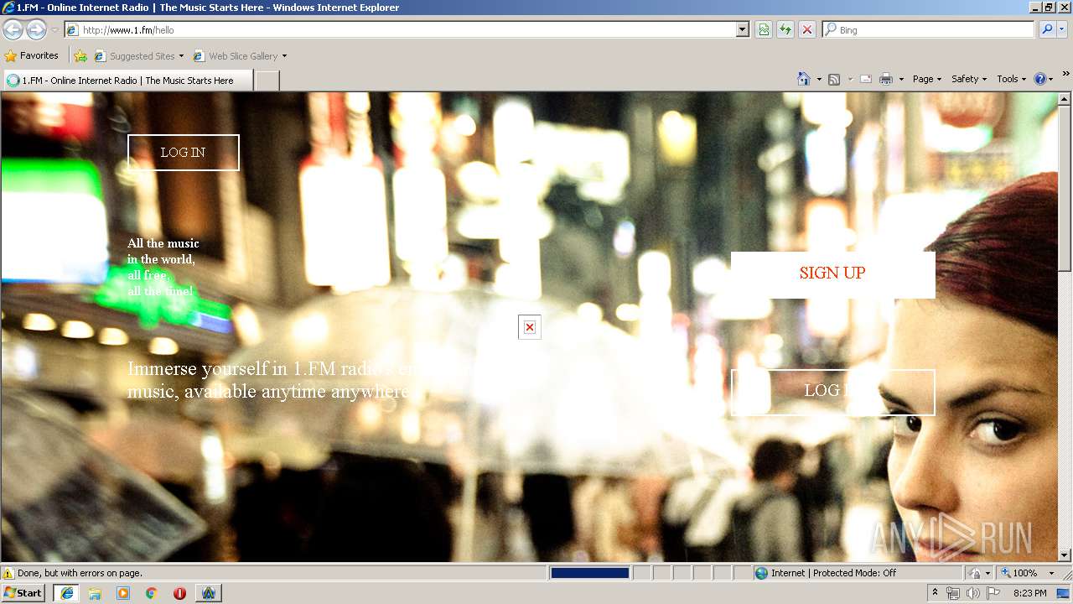Click the top-left LOG IN outlined button
Image resolution: width=1073 pixels, height=604 pixels.
184,153
